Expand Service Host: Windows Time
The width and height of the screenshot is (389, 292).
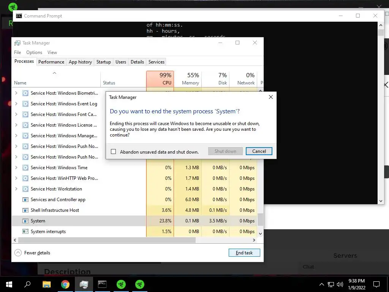pos(16,168)
